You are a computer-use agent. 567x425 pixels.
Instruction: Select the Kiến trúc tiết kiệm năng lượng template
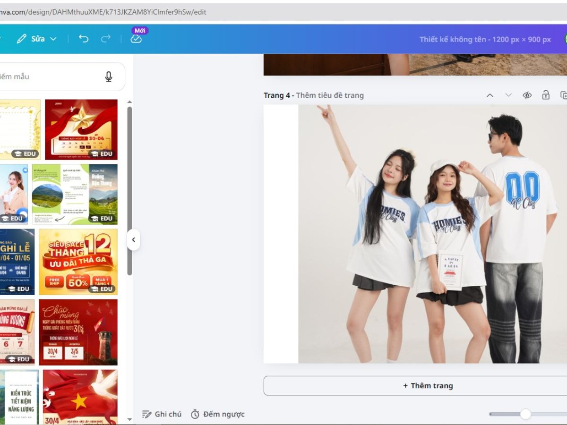[19, 397]
